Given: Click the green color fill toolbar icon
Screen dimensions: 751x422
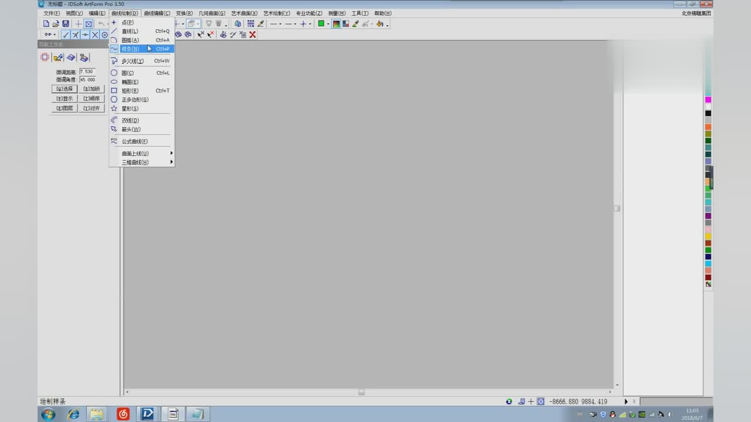Looking at the screenshot, I should click(x=321, y=23).
